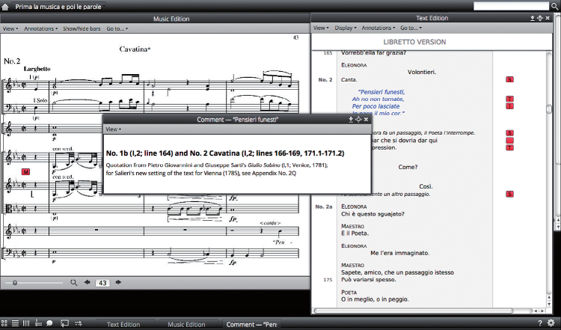
Task: Open settings via the gear icon
Action: click(x=551, y=323)
